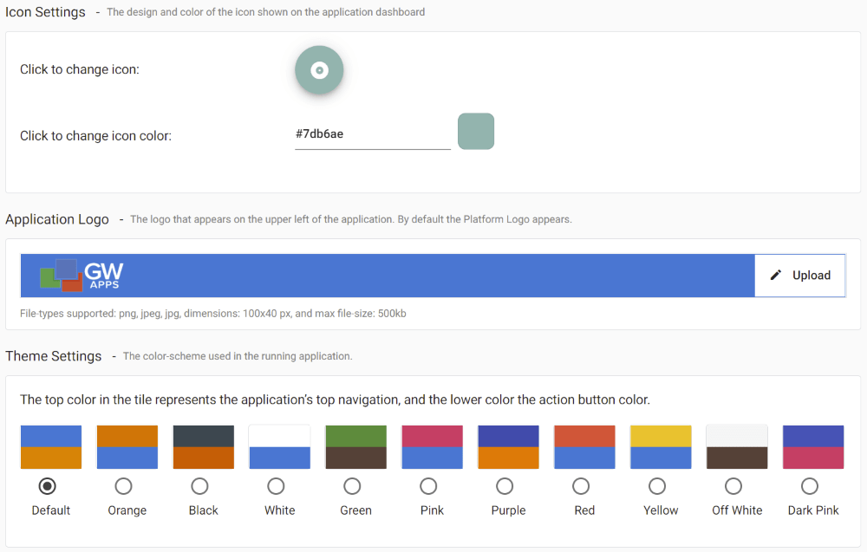The width and height of the screenshot is (867, 552).
Task: Click the GW Apps logo image
Action: coord(81,276)
